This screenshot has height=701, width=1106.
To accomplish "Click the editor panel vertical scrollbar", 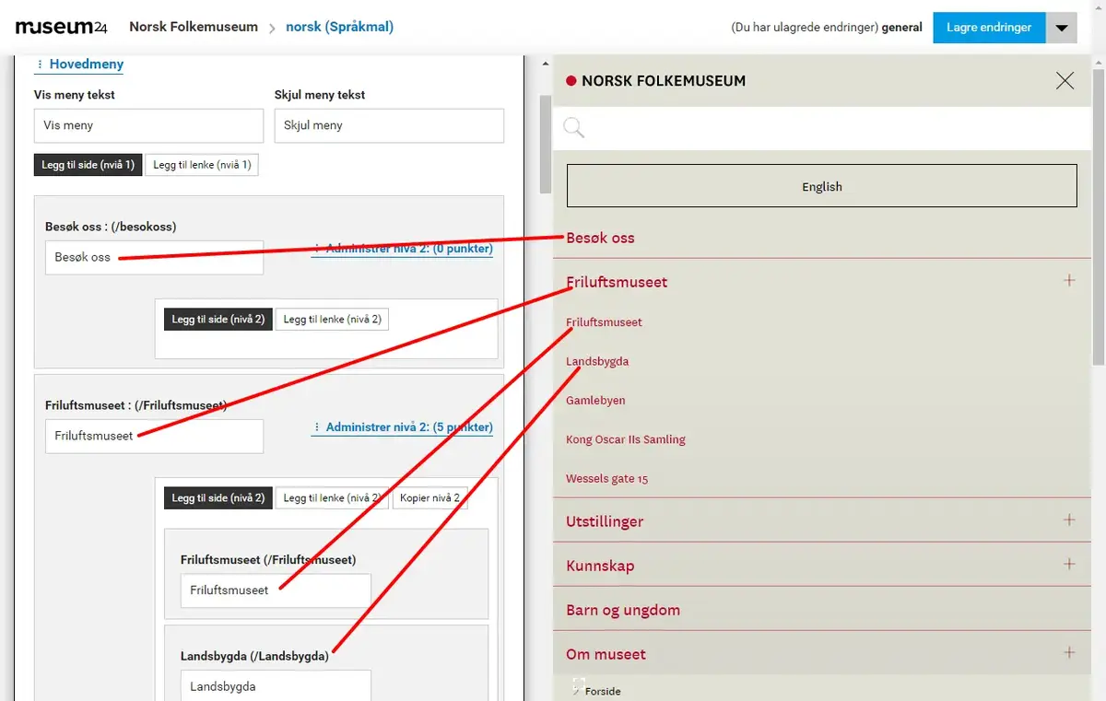I will coord(545,144).
